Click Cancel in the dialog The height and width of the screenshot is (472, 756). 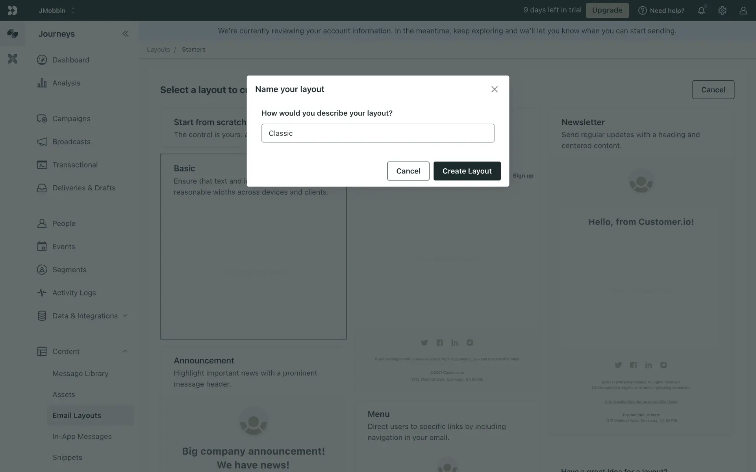(x=408, y=171)
